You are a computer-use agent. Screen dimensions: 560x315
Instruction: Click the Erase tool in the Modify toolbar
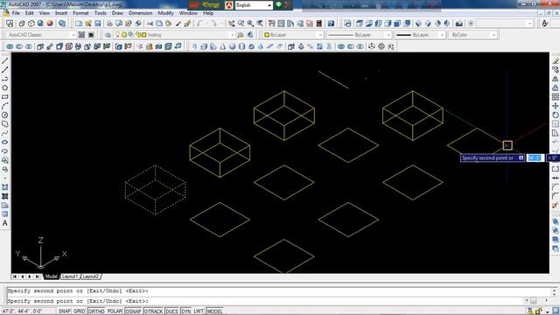[556, 60]
